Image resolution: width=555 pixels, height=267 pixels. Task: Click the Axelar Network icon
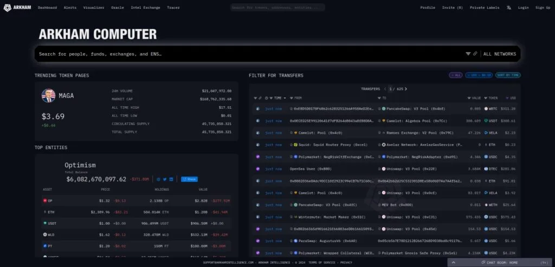[x=384, y=145]
